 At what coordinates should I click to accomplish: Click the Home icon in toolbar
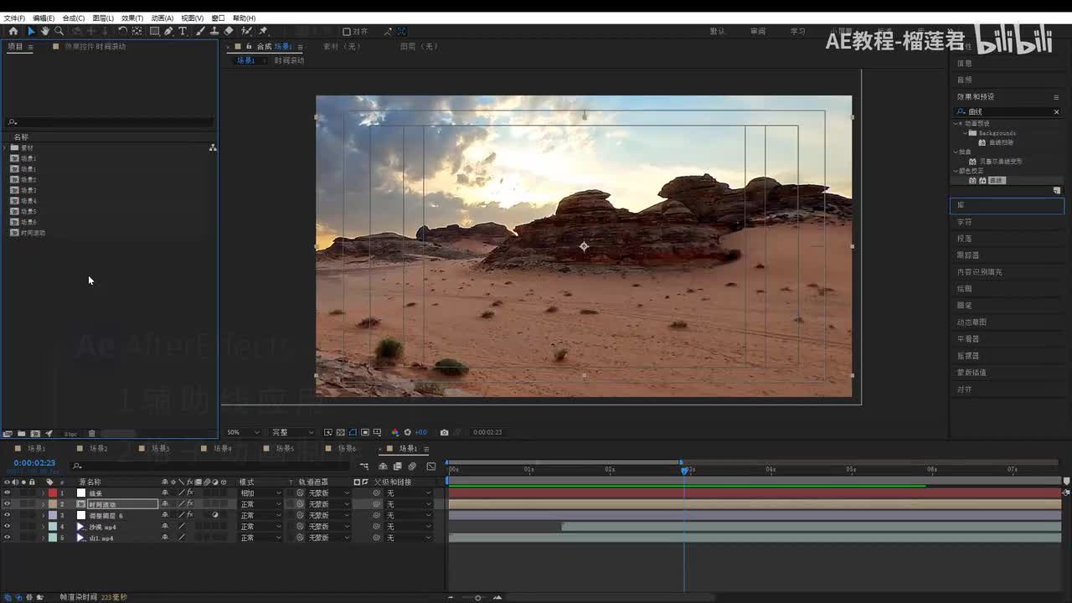[13, 31]
